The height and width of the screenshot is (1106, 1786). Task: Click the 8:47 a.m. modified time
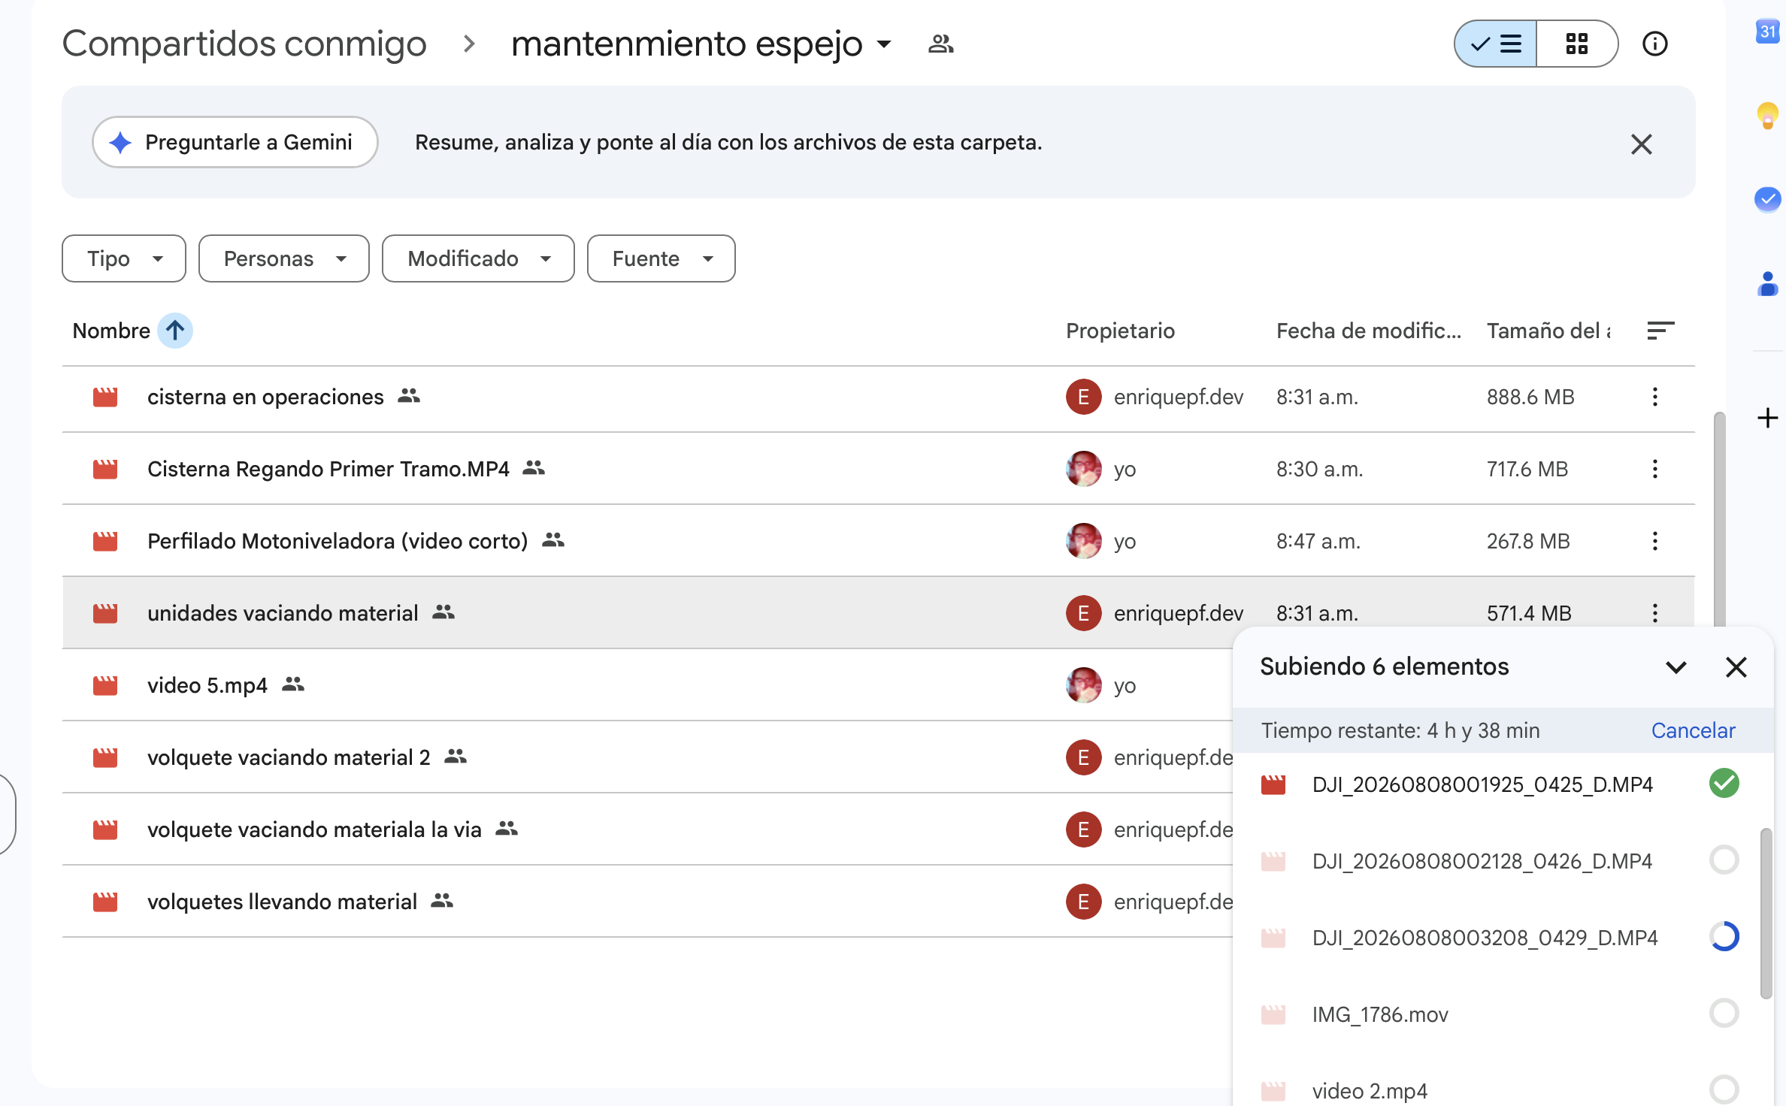(1318, 541)
